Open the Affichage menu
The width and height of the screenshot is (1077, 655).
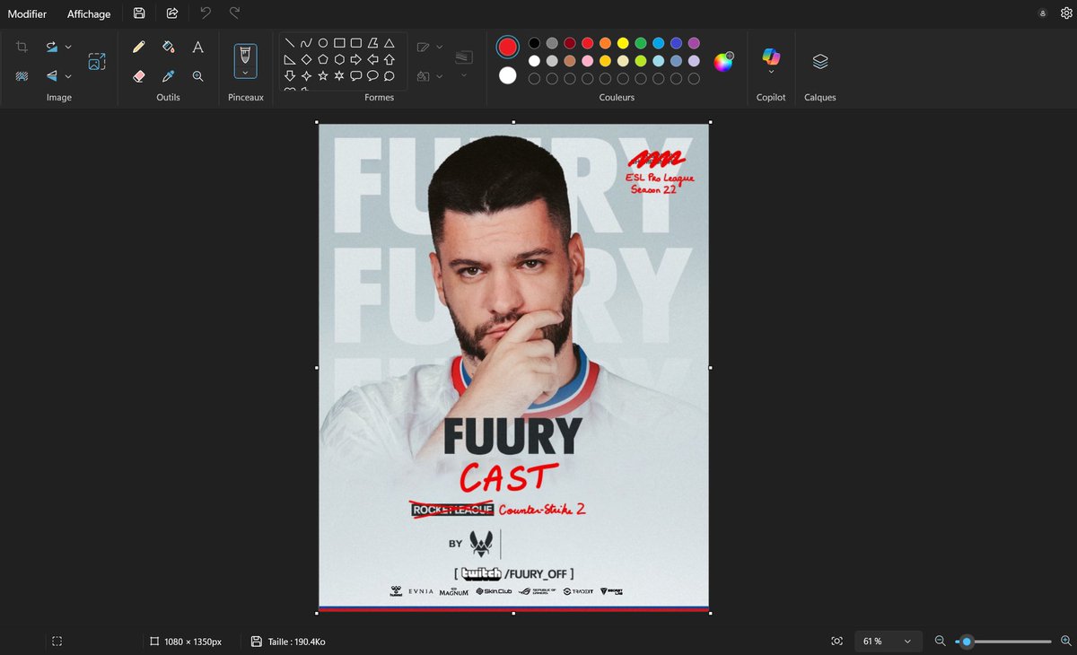pos(88,13)
